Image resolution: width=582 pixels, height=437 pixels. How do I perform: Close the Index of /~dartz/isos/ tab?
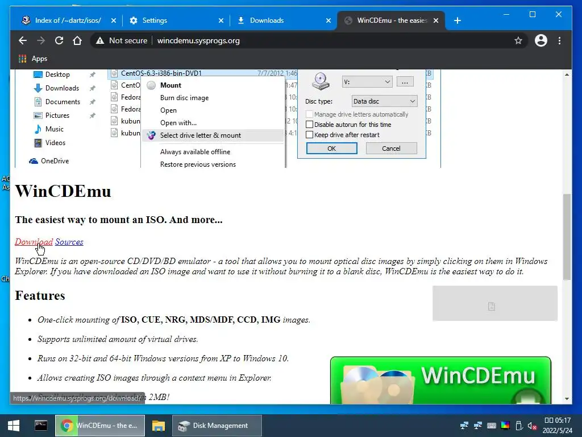point(114,20)
